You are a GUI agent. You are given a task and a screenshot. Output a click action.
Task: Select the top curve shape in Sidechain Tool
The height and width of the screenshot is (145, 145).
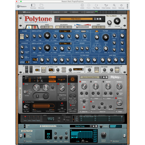coord(95,130)
